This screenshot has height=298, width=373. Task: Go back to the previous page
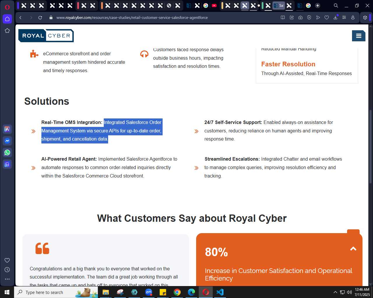20,17
